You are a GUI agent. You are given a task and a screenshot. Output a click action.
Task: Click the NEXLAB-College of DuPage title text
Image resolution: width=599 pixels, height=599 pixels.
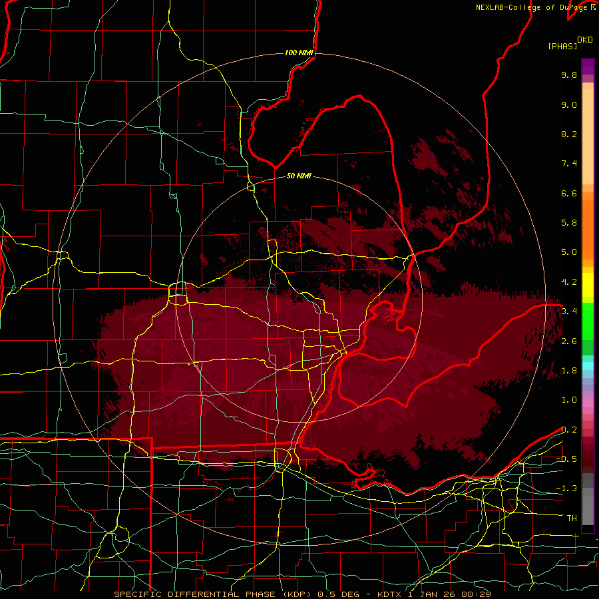click(532, 7)
